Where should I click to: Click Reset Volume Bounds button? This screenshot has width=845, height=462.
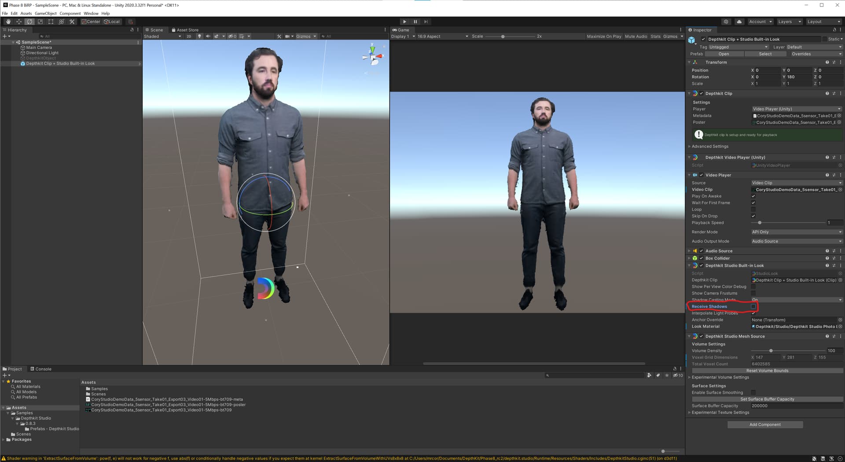[767, 370]
